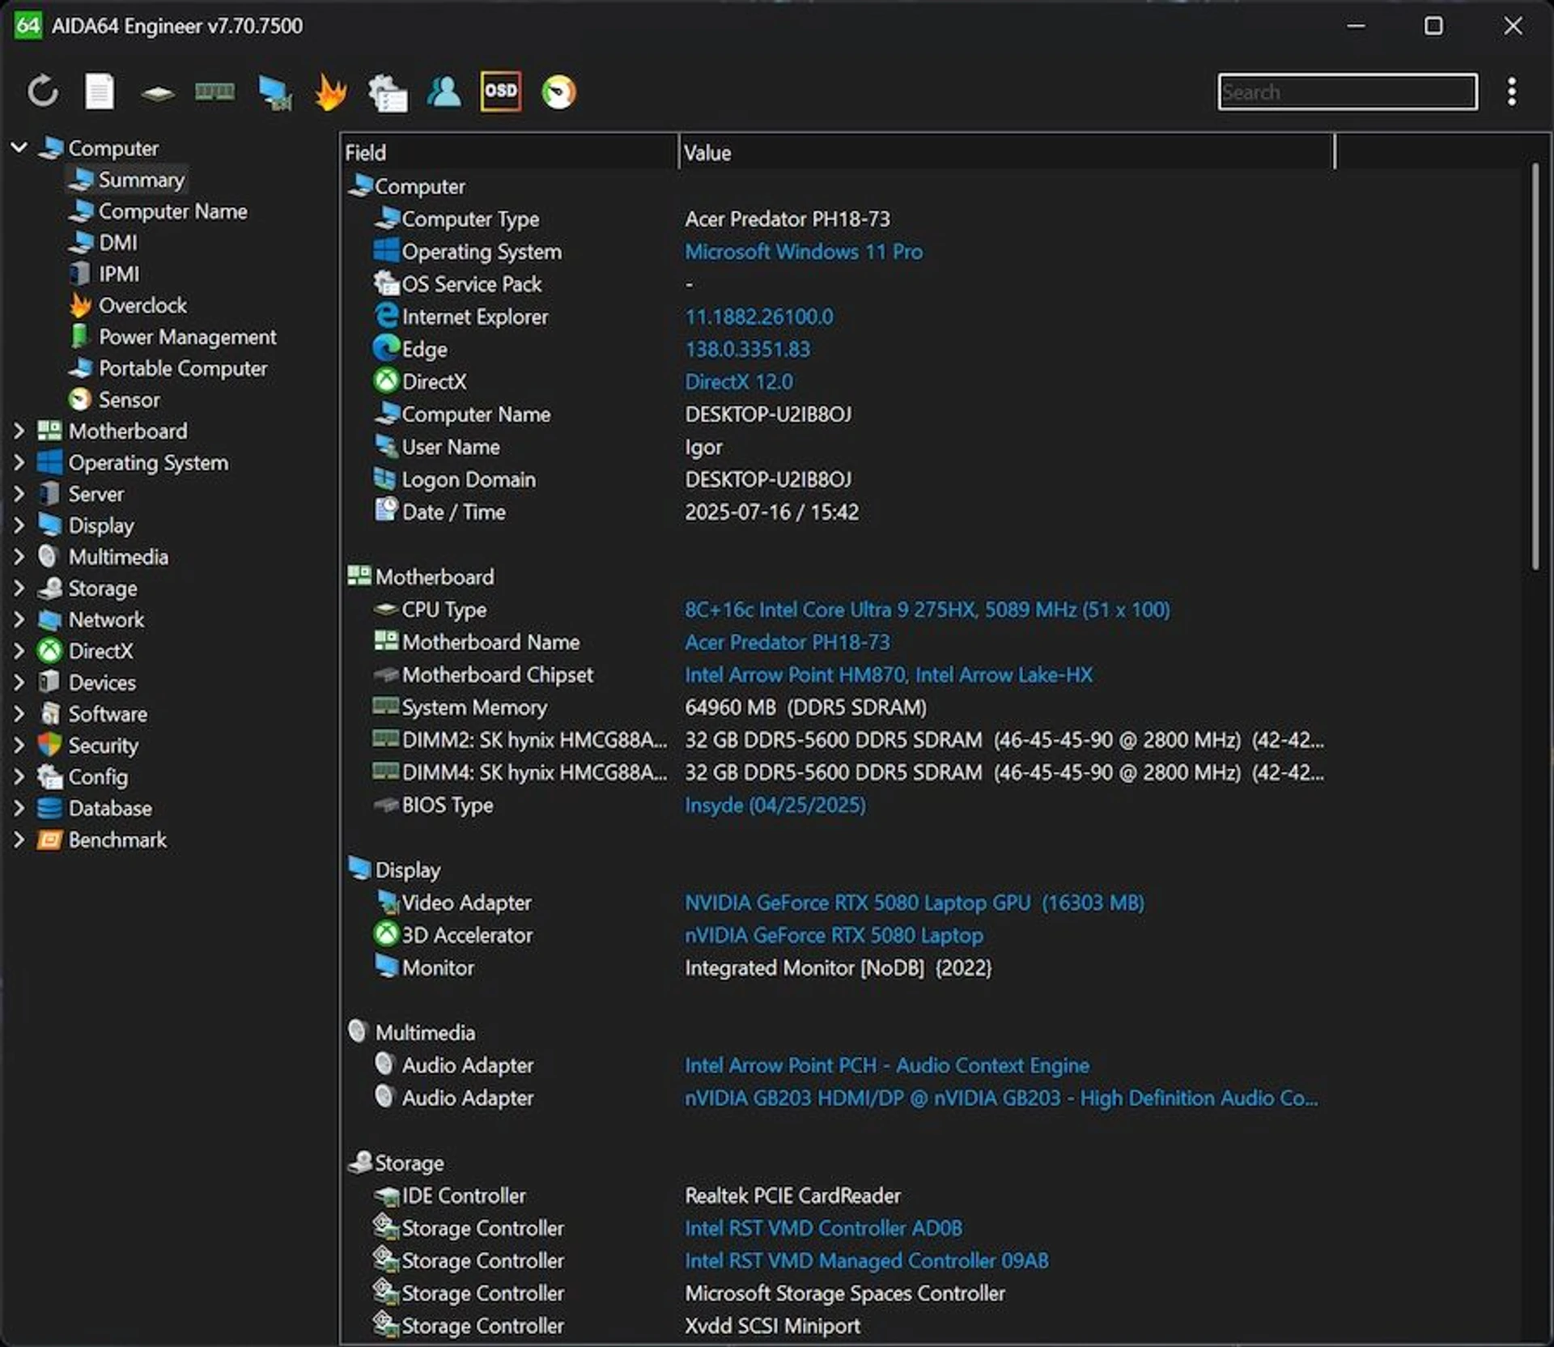Open the Intel Arrow Point HM870 chipset link
The image size is (1554, 1347).
(889, 674)
